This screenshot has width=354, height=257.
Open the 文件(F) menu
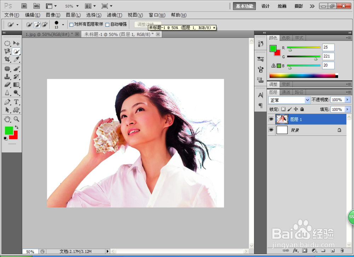point(12,15)
